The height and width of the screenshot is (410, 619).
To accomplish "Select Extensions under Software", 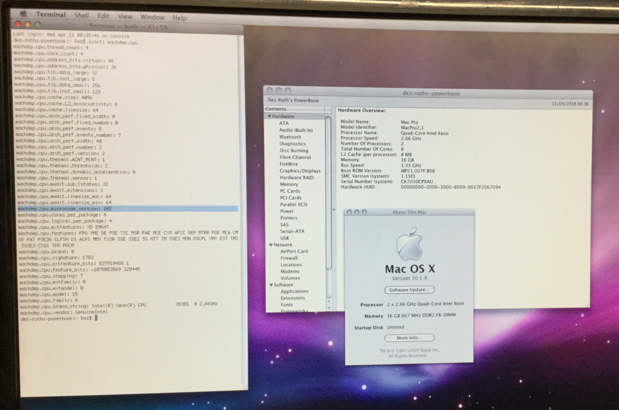I will coord(293,298).
